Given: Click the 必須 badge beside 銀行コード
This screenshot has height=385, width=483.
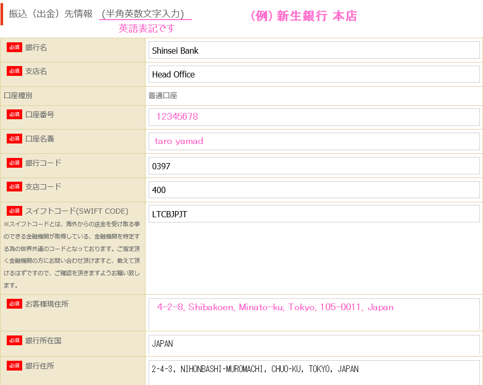Looking at the screenshot, I should (14, 163).
